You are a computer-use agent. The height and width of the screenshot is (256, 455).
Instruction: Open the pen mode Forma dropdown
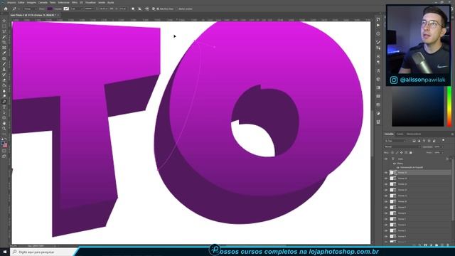point(30,9)
